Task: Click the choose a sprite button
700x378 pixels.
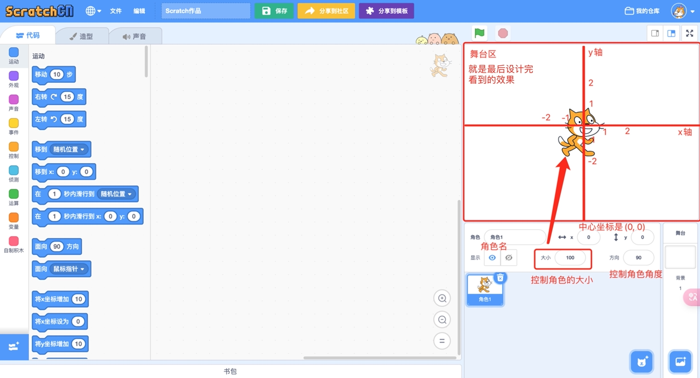Action: (642, 361)
